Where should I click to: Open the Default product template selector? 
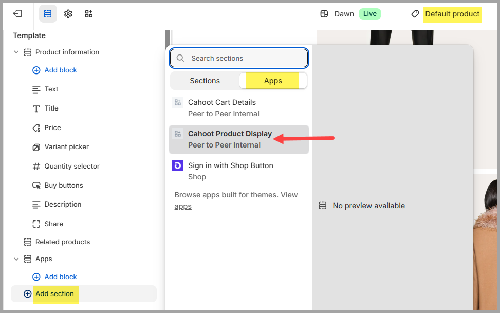pyautogui.click(x=452, y=14)
